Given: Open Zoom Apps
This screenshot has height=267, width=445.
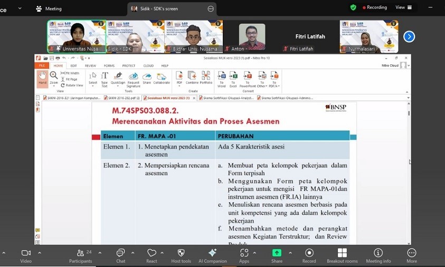Looking at the screenshot, I should [x=244, y=256].
